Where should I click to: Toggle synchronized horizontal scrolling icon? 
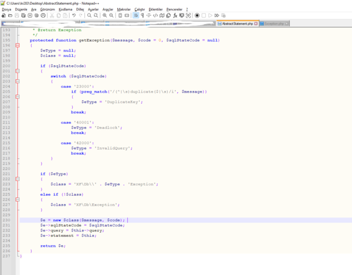point(127,15)
